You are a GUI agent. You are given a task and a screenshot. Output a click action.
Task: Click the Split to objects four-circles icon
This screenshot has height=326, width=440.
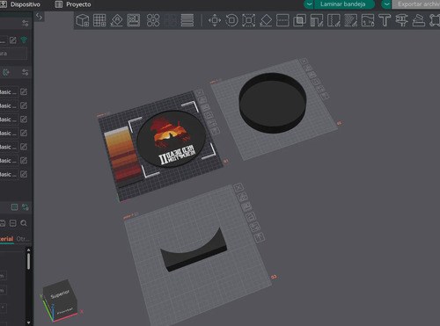point(153,20)
